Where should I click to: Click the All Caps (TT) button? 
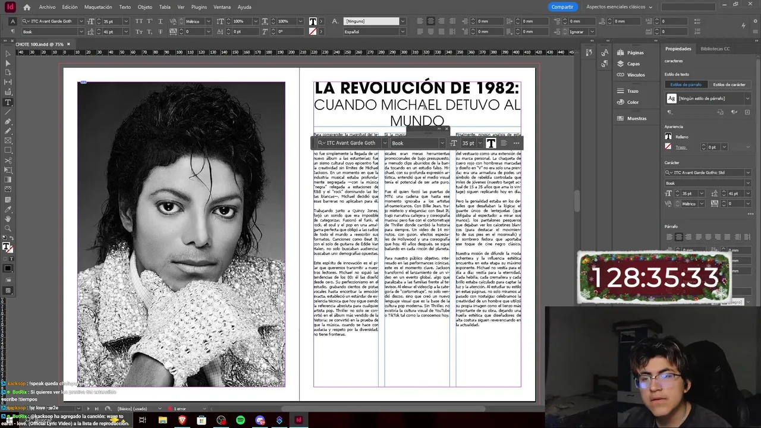pos(139,21)
